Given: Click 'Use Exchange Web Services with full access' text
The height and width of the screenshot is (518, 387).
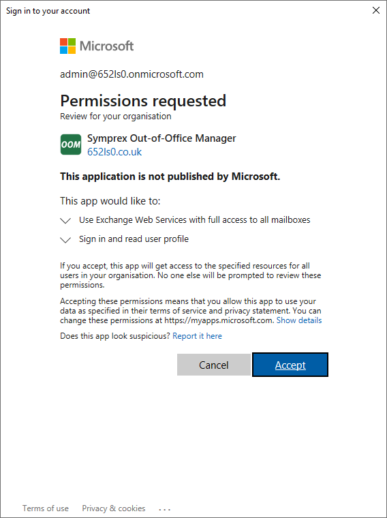Looking at the screenshot, I should click(x=194, y=220).
